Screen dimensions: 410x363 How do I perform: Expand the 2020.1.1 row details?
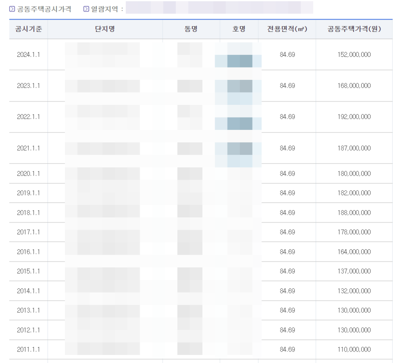point(28,173)
